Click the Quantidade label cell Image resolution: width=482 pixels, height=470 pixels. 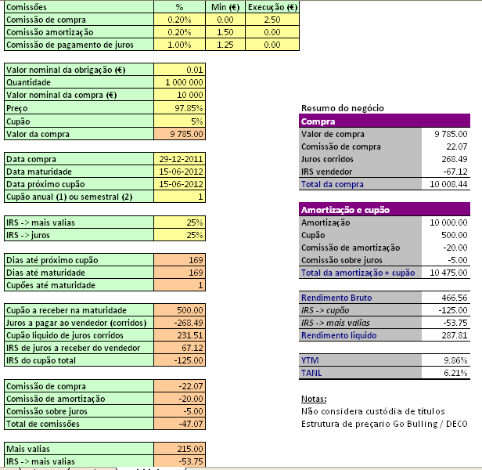click(79, 82)
